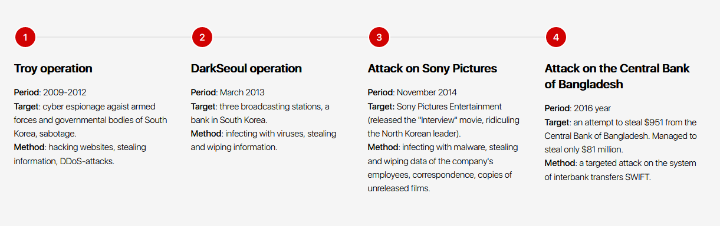The height and width of the screenshot is (226, 720).
Task: Click the March 2013 period text
Action: pos(242,92)
